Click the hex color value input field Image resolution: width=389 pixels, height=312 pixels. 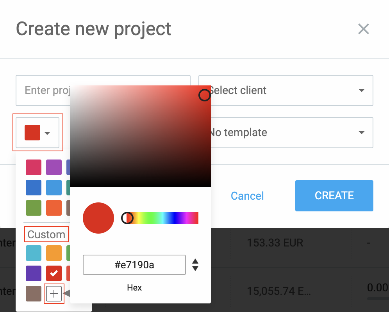(x=134, y=265)
